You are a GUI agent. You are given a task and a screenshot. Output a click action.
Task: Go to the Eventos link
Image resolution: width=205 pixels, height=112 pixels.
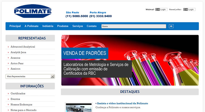15,99
